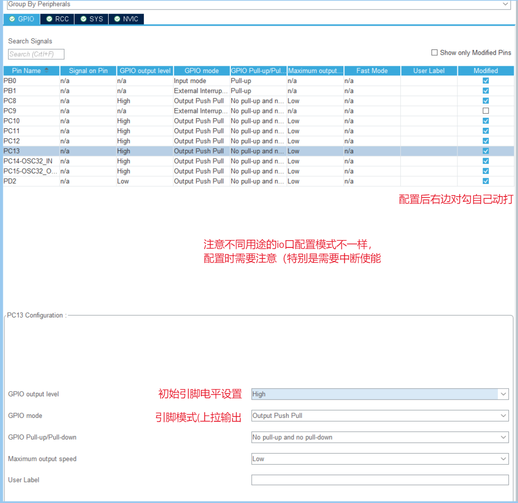Click PC10's Output Push Pull cell
The image size is (518, 503).
point(202,121)
